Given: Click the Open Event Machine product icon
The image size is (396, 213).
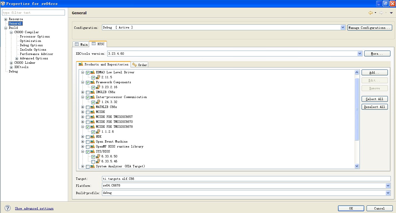Looking at the screenshot, I should [x=92, y=142].
